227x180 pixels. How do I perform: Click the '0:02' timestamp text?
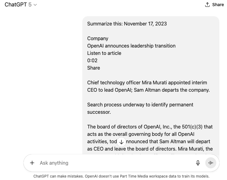point(92,60)
